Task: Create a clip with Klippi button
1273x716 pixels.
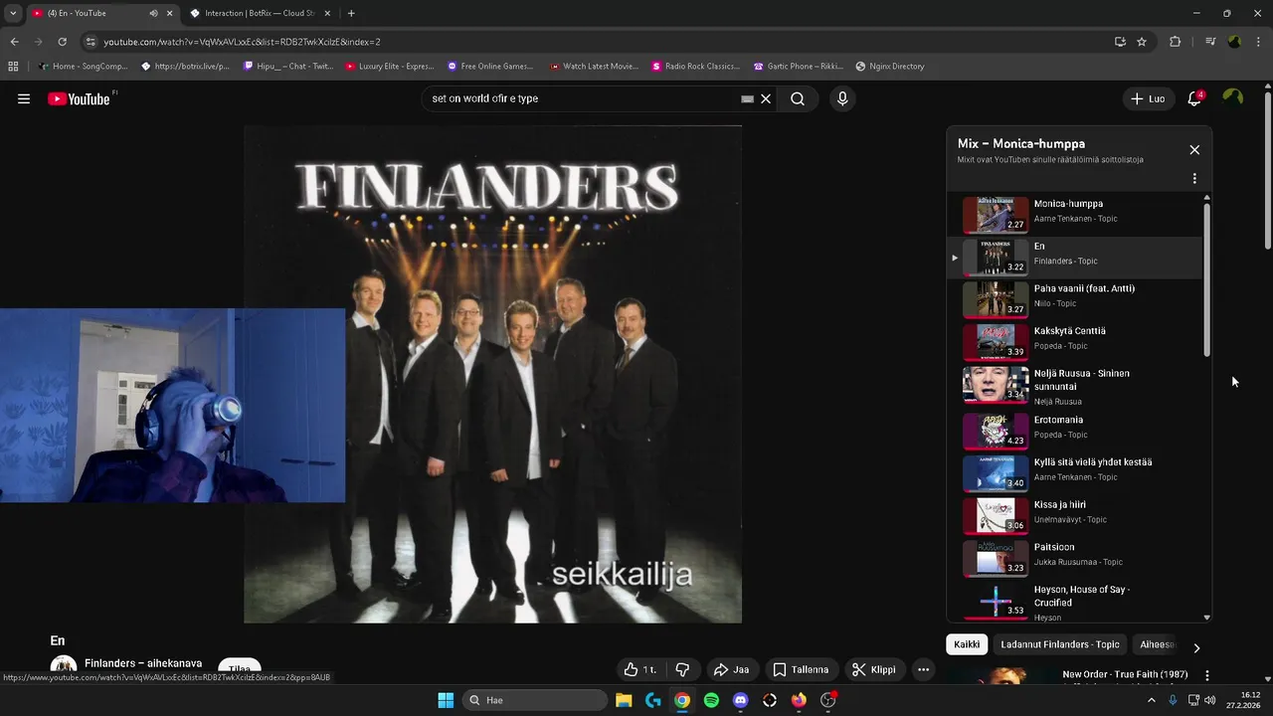Action: [874, 669]
